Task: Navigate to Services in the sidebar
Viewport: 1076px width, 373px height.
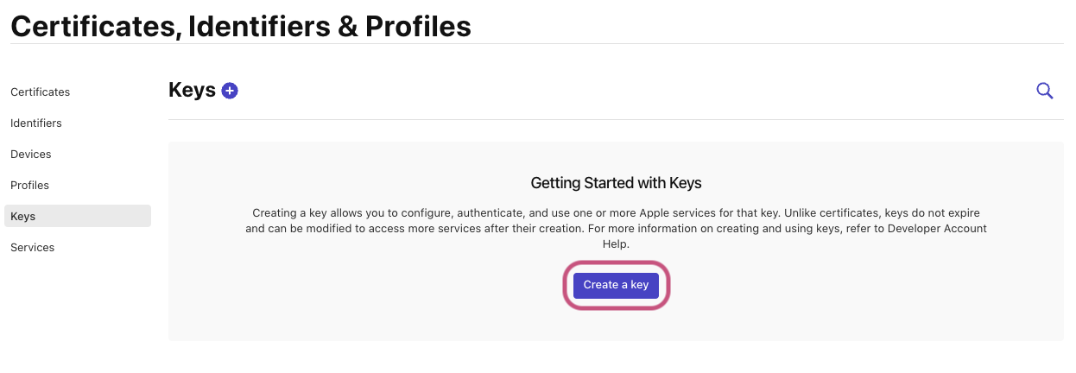Action: pyautogui.click(x=33, y=248)
